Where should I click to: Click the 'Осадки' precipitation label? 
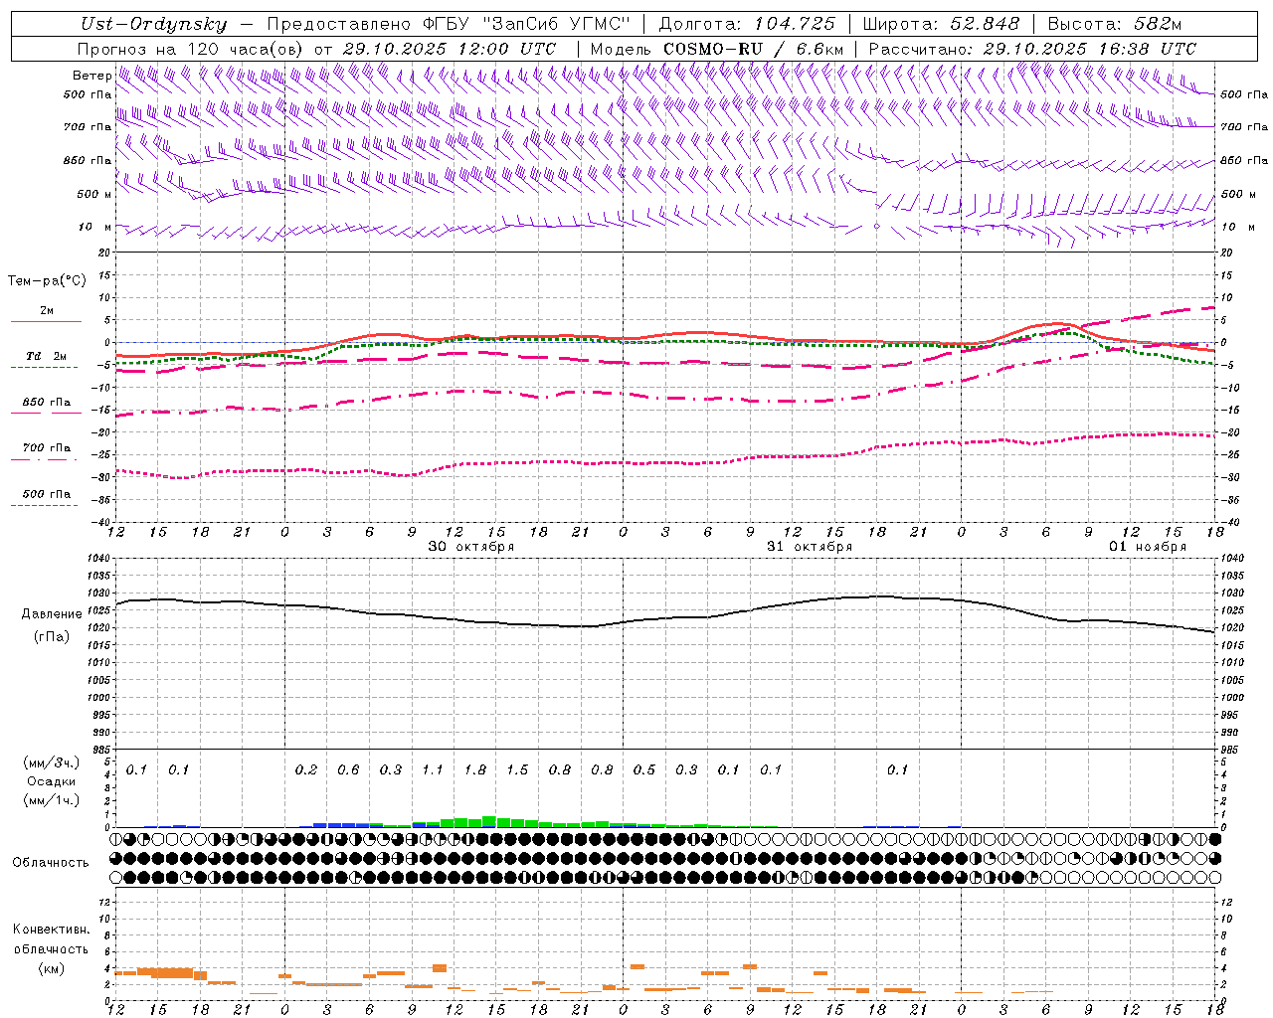pos(52,781)
